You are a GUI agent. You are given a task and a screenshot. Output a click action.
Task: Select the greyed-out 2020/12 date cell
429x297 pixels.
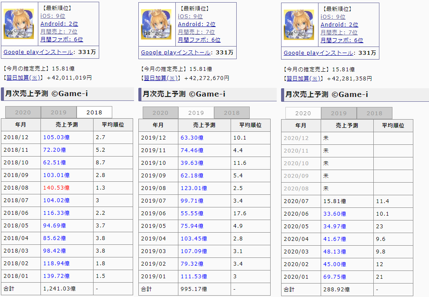[301, 138]
